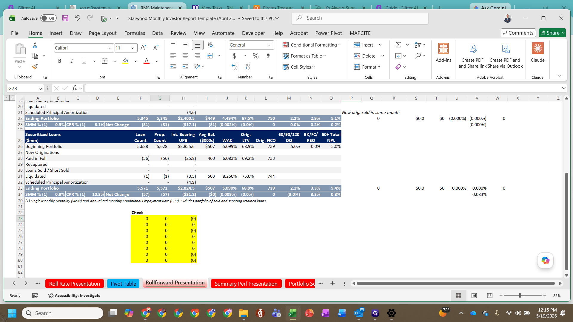The width and height of the screenshot is (573, 322).
Task: Switch to Page Break Preview
Action: (x=489, y=295)
